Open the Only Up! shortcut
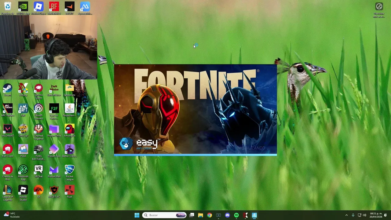Image resolution: width=391 pixels, height=220 pixels. (23, 131)
